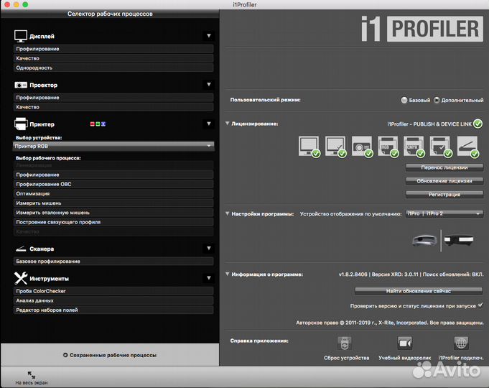The width and height of the screenshot is (489, 388).
Task: Open Редактор наборов полей tool
Action: tap(113, 310)
